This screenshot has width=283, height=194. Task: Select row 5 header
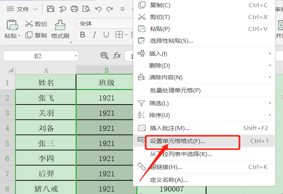[7, 144]
